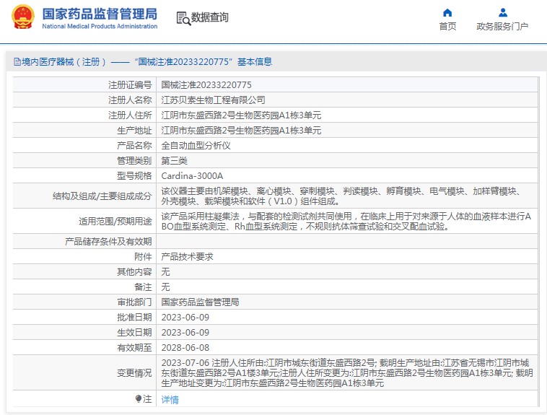Click the 数据查询 heading text
The image size is (547, 415).
(210, 18)
